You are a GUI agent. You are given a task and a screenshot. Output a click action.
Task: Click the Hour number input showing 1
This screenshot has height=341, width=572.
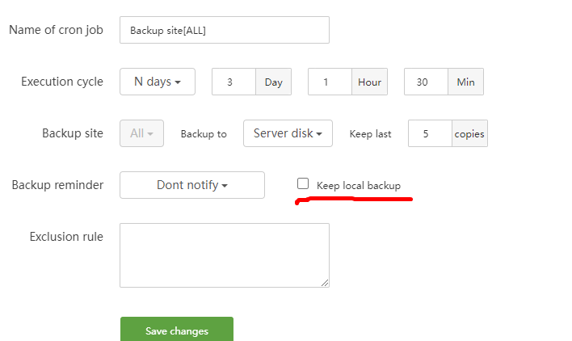330,82
